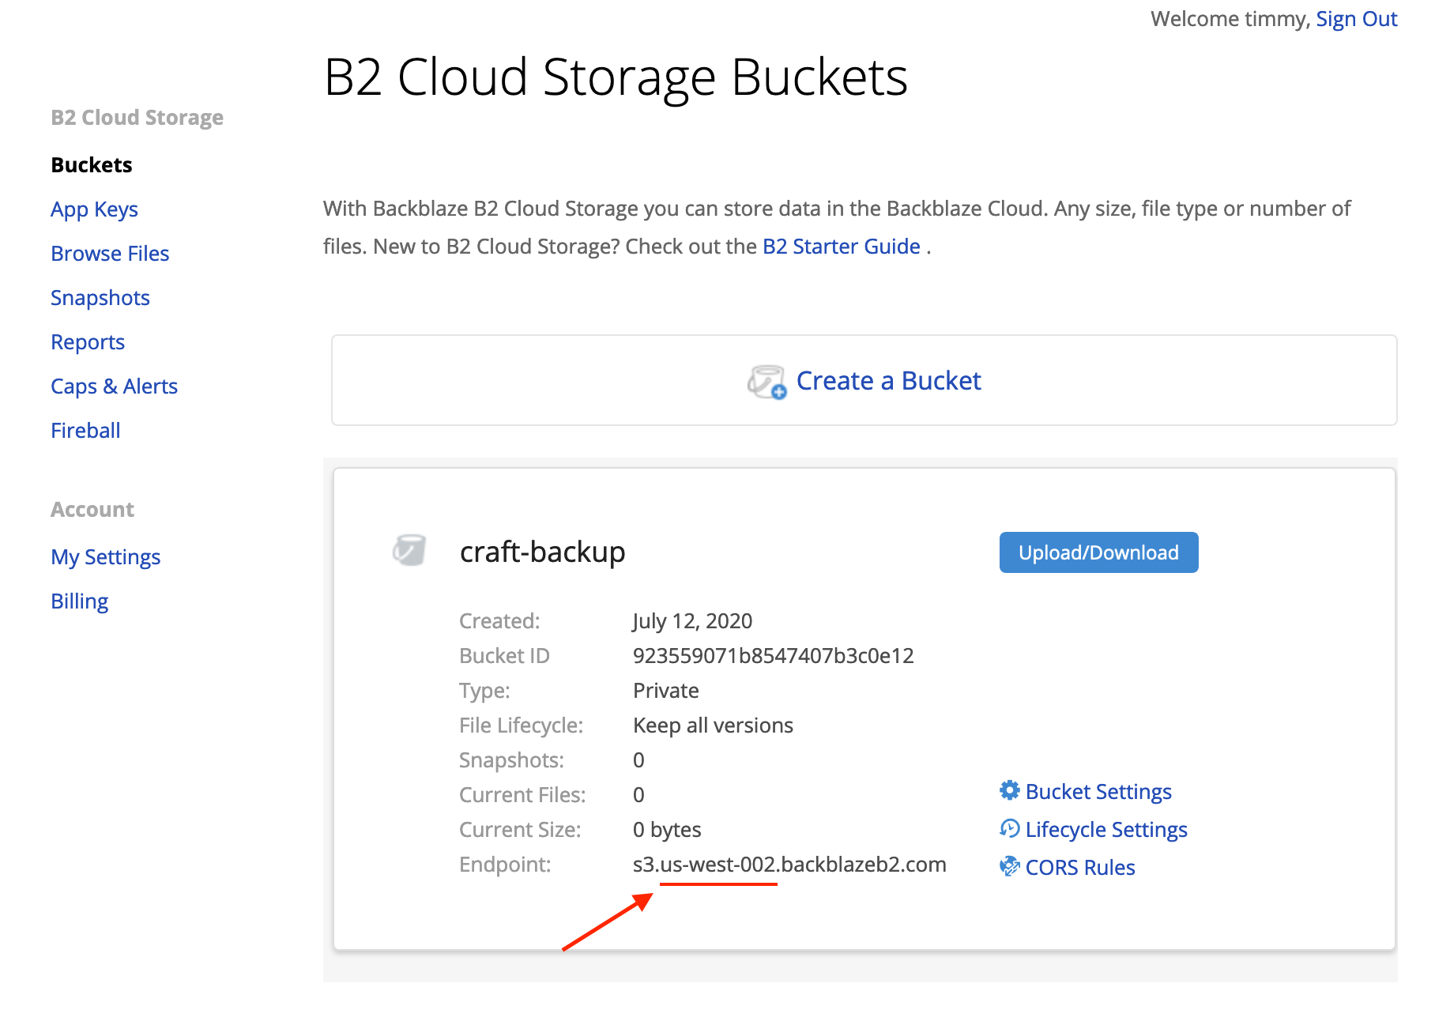The width and height of the screenshot is (1435, 1010).
Task: Click the Lifecycle Settings clock icon
Action: 1009,828
